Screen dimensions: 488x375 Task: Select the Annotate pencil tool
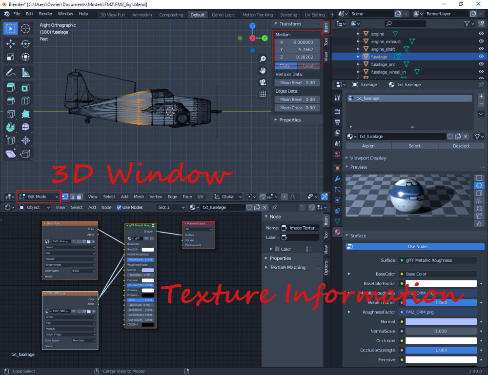11,73
